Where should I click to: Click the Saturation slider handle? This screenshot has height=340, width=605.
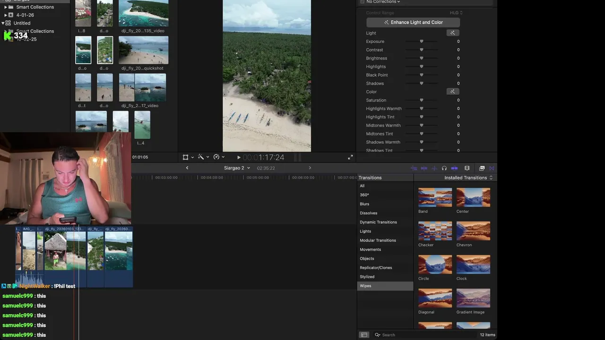tap(422, 100)
